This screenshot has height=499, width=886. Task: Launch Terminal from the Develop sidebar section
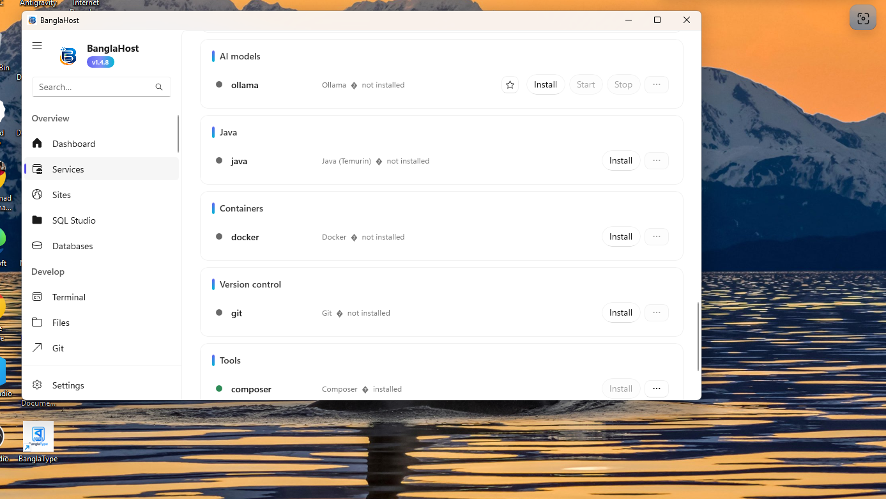[101, 297]
